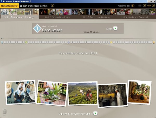Click Explore all activities for Unit 1 text
Screen dimensions: 156x118
(75, 114)
